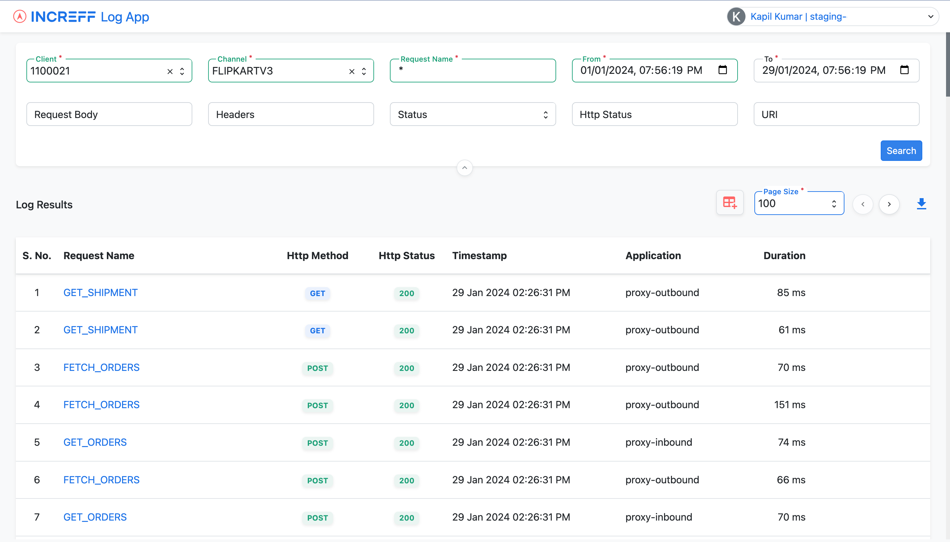
Task: Click the Search button
Action: [x=901, y=150]
